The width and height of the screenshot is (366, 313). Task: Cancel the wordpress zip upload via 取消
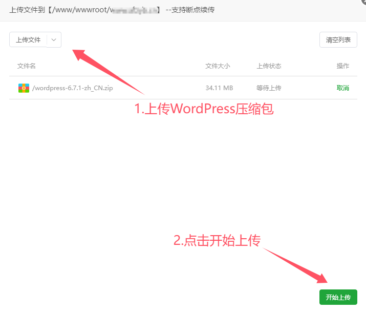click(342, 88)
